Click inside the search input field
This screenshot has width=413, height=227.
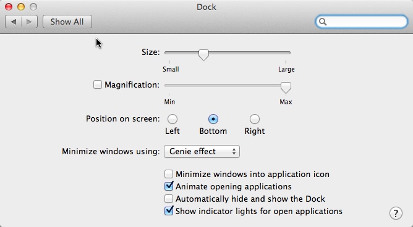coord(366,22)
